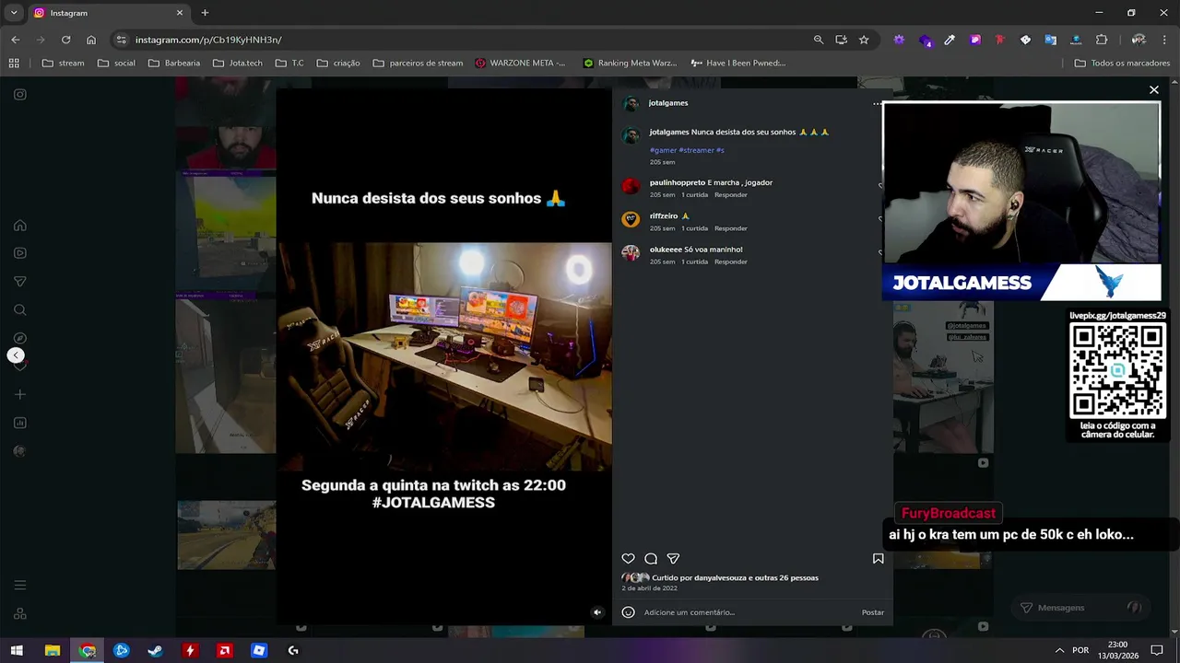Open the sidebar Search magnifier
This screenshot has width=1180, height=663.
point(20,310)
